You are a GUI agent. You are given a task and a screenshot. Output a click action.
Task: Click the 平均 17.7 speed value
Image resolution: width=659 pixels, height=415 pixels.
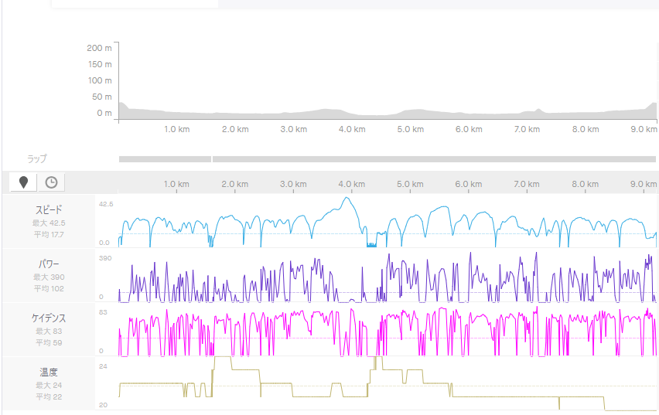49,234
